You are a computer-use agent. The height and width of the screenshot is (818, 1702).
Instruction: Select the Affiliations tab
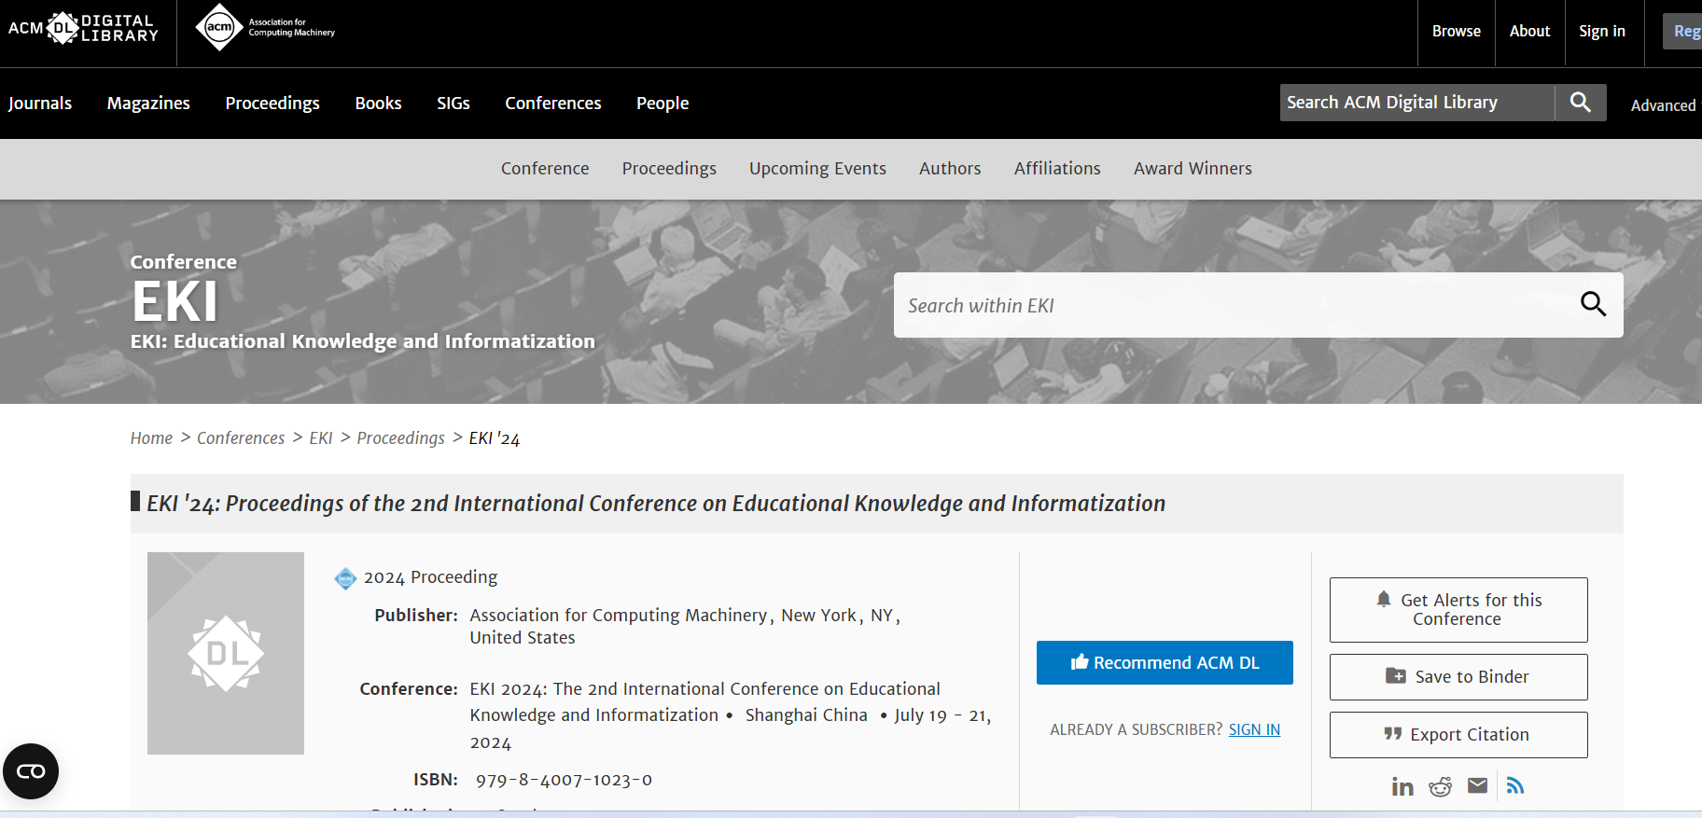pos(1057,169)
